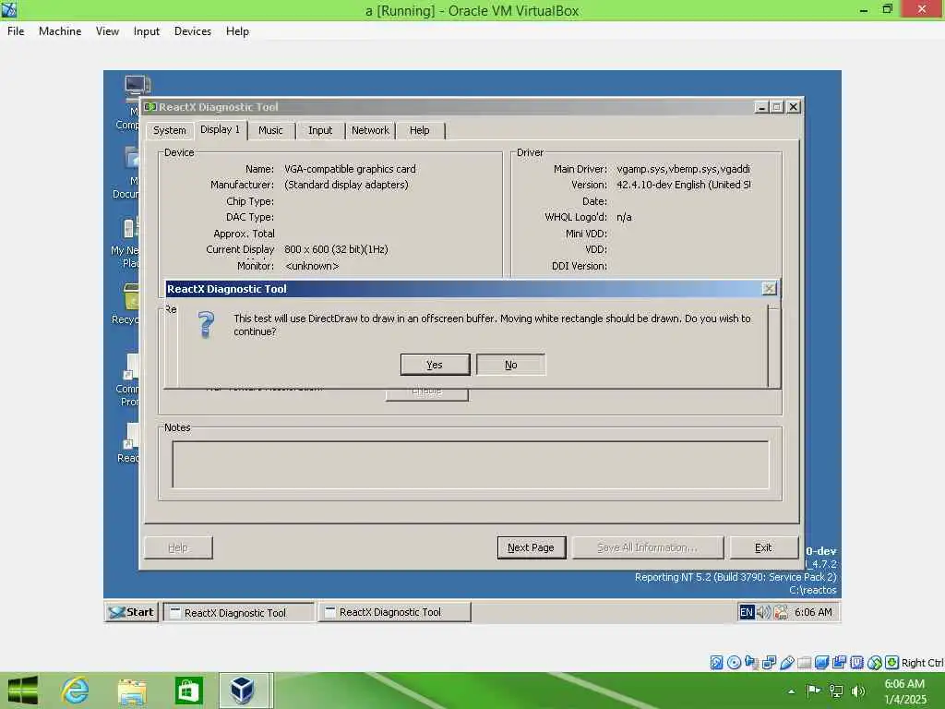
Task: Switch to the Help tab in ReactX
Action: coord(420,130)
